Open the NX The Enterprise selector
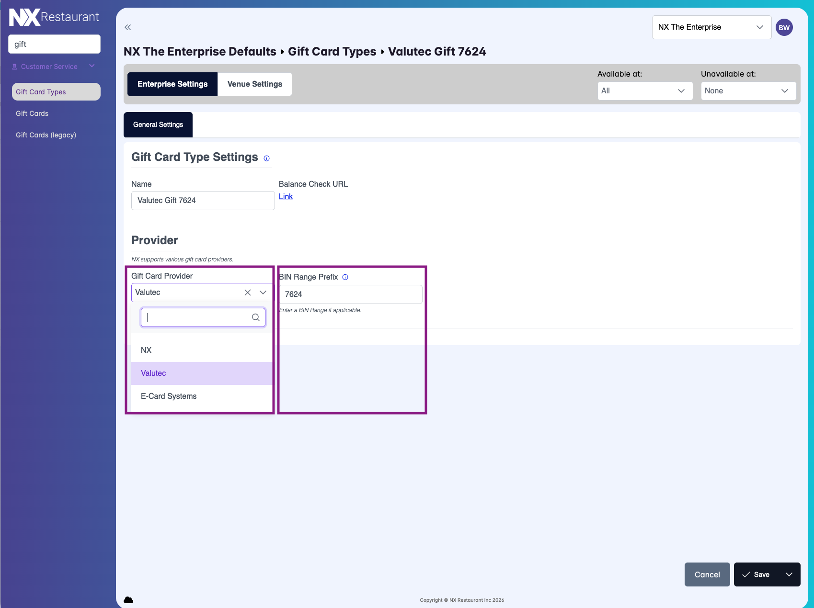Image resolution: width=814 pixels, height=608 pixels. pos(711,27)
